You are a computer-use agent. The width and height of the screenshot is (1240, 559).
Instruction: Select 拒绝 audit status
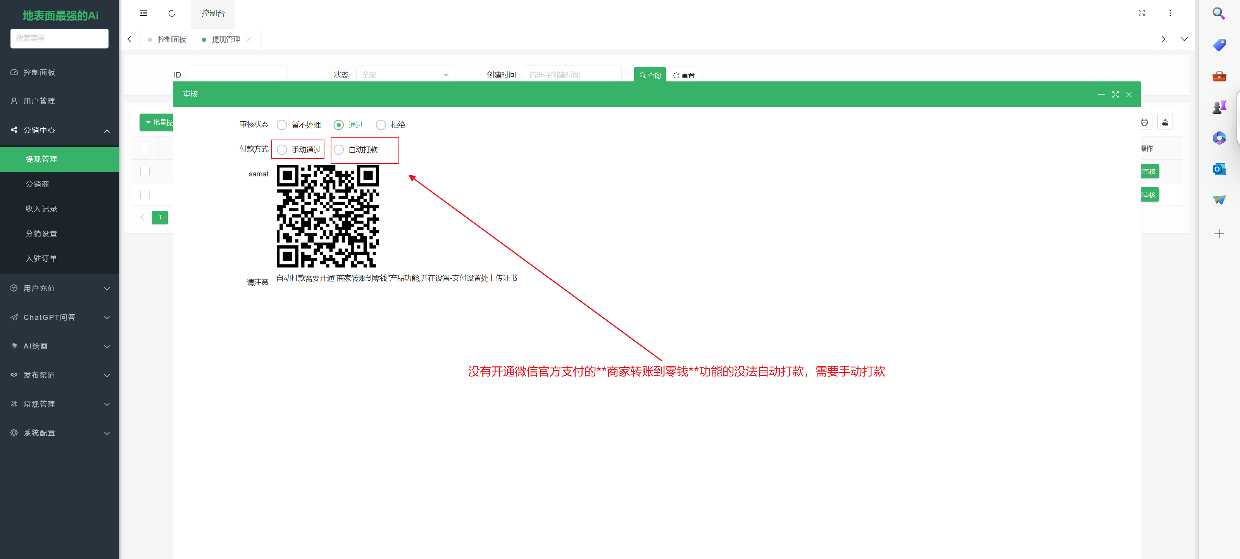390,125
